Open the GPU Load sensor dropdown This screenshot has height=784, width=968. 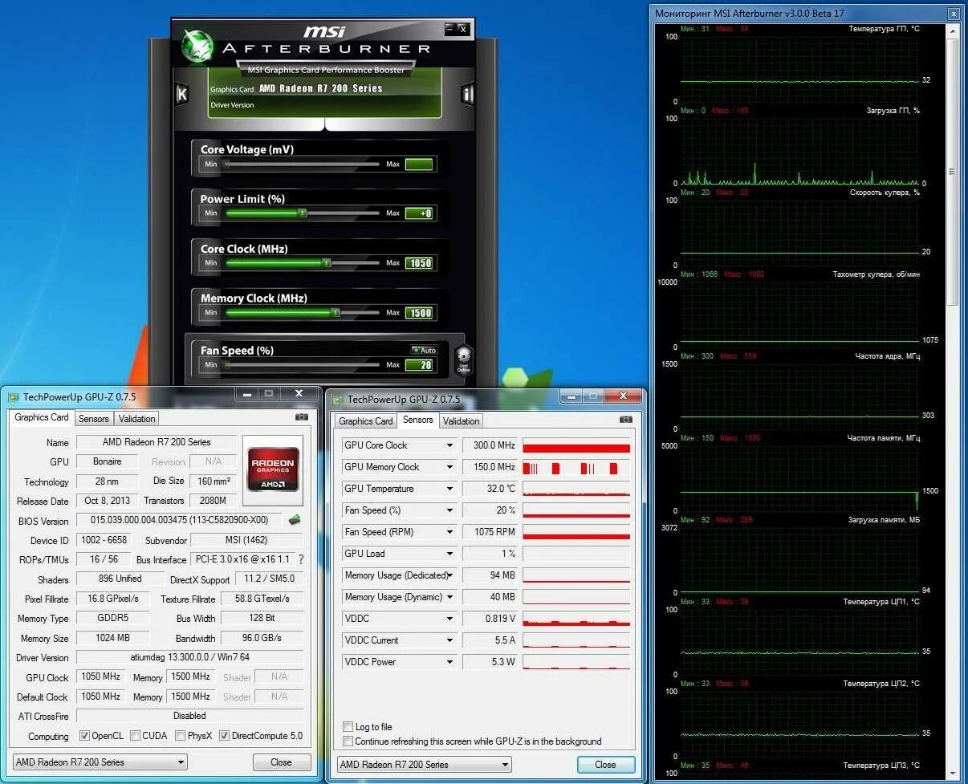(x=449, y=554)
